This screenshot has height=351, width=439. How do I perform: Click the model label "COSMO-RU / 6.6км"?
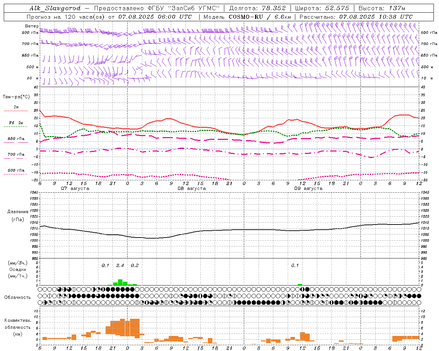click(x=260, y=17)
